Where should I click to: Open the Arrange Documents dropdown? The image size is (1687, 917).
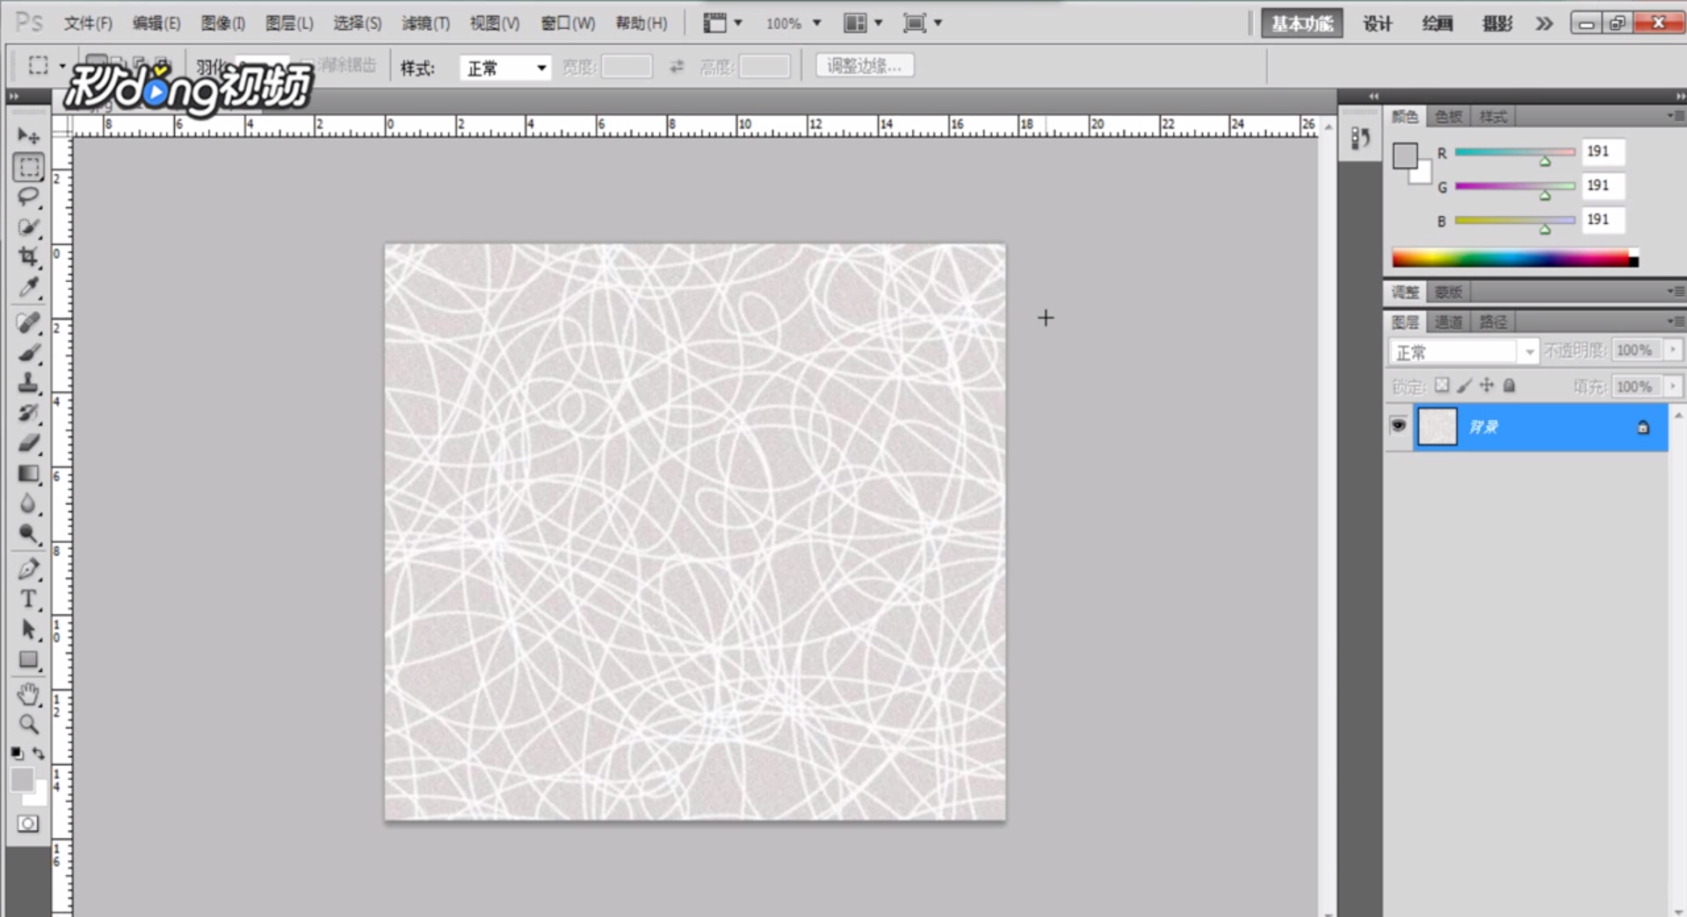coord(863,24)
